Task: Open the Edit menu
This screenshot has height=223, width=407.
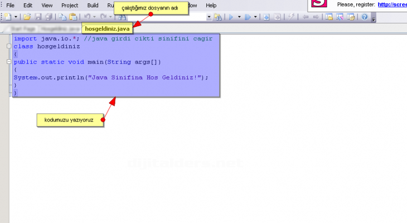Action: (28, 5)
